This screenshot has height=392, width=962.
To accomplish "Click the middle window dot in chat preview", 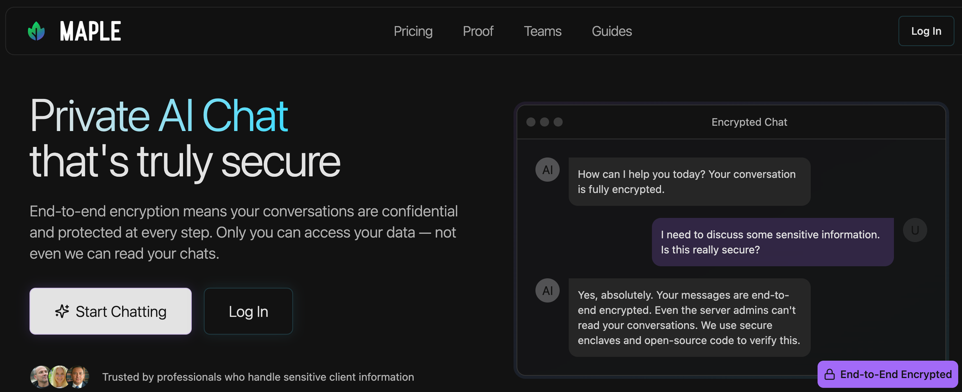I will [x=544, y=122].
